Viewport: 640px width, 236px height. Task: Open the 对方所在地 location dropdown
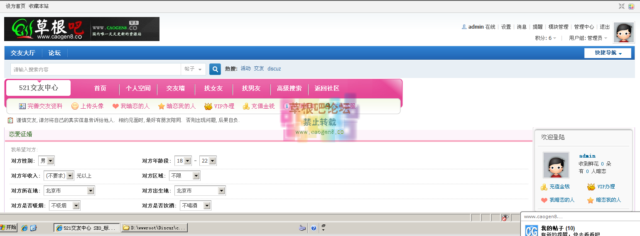coord(69,191)
